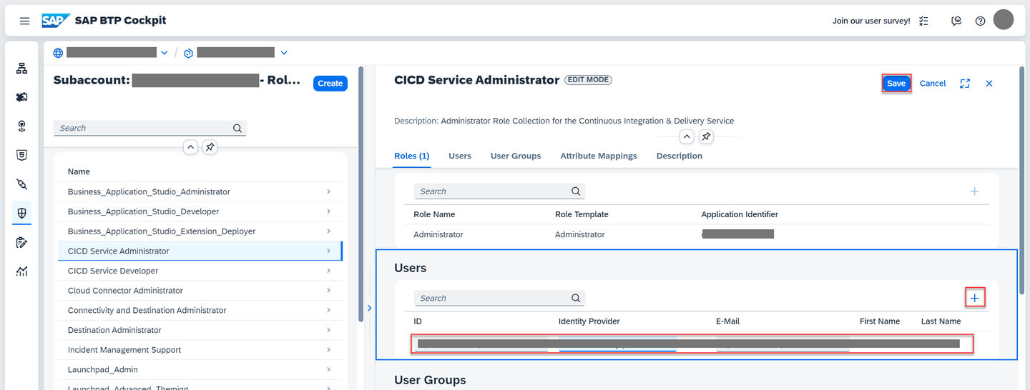The width and height of the screenshot is (1030, 390).
Task: Open CICD Service Developer row chevron
Action: click(x=328, y=271)
